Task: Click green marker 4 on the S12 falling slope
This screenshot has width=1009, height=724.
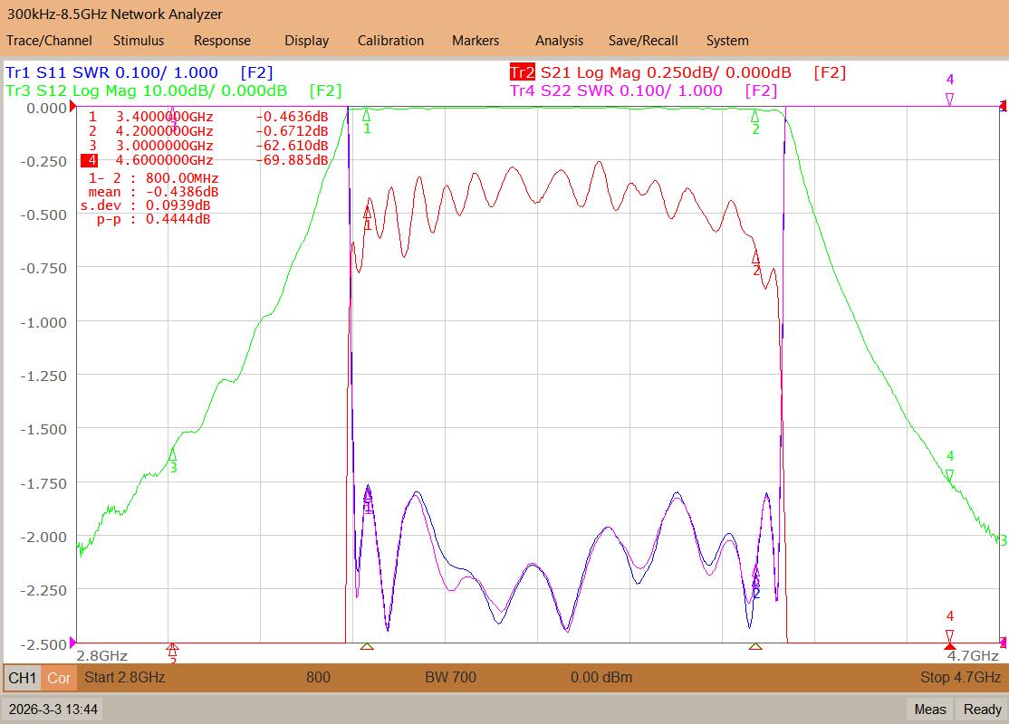Action: (949, 475)
